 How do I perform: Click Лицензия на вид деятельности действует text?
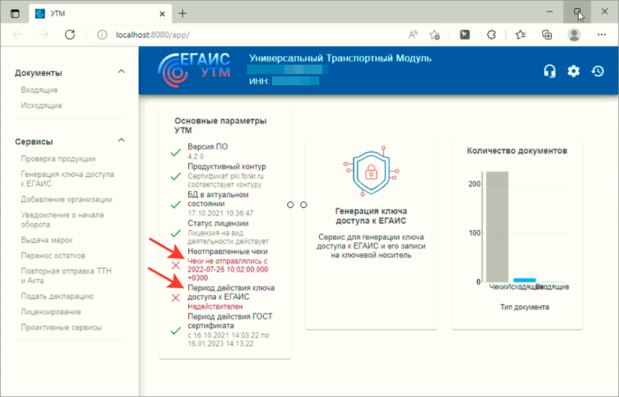pyautogui.click(x=228, y=237)
